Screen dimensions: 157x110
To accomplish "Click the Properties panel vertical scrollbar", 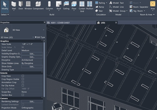I will (44, 70).
